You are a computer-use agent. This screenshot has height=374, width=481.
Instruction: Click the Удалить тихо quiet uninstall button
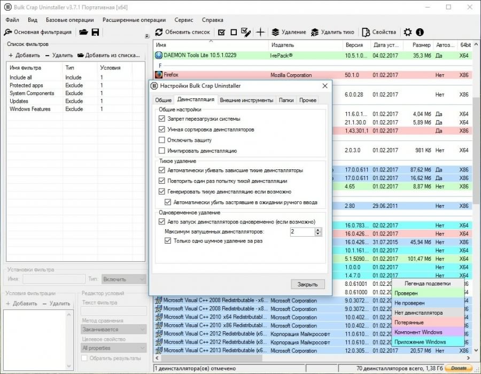[333, 32]
